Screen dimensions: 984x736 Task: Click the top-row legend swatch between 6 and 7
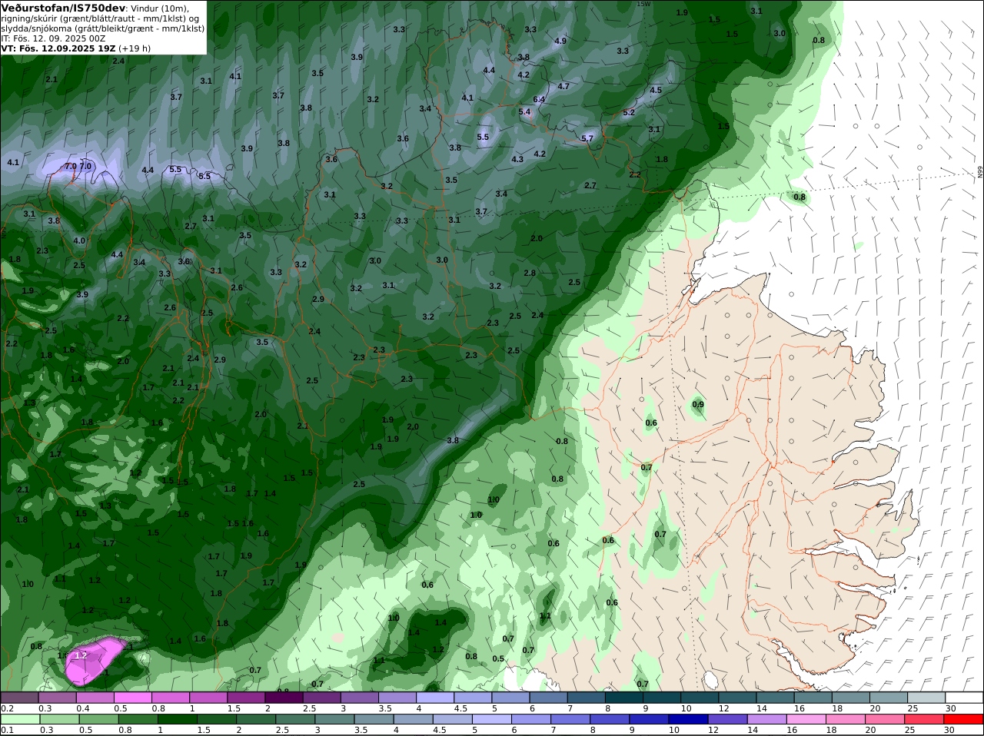click(547, 698)
